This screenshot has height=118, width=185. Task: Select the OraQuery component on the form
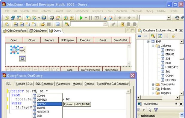pos(14,50)
